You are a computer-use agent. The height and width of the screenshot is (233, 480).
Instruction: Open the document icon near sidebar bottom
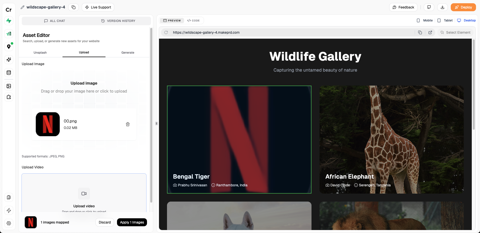9,197
